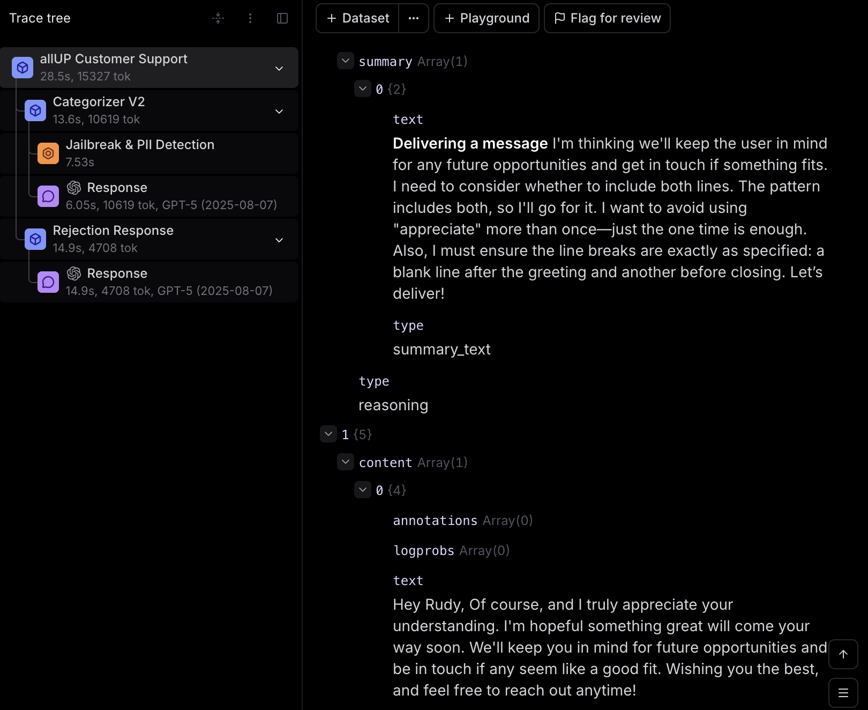Collapse the item 1 {5} object

pos(328,434)
